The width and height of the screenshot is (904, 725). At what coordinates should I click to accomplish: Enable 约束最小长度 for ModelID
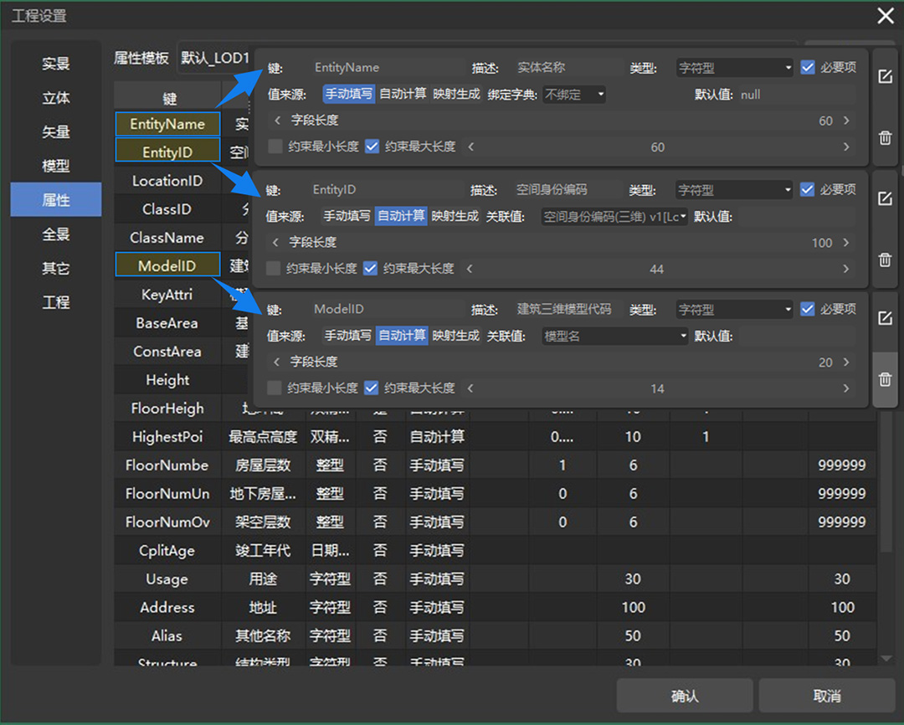[x=275, y=388]
